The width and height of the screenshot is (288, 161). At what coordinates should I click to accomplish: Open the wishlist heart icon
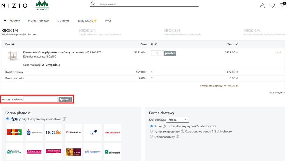point(272,5)
